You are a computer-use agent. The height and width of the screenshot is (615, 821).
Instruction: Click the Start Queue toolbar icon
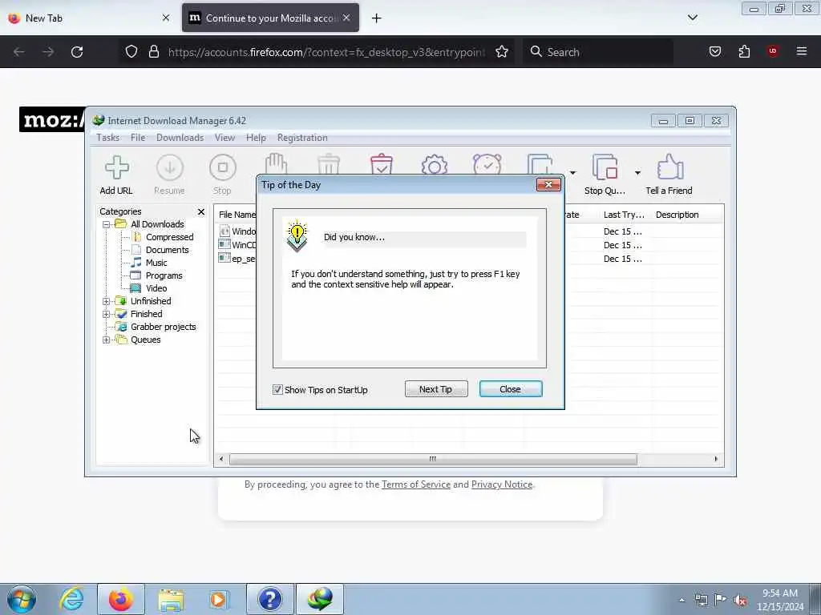[540, 163]
